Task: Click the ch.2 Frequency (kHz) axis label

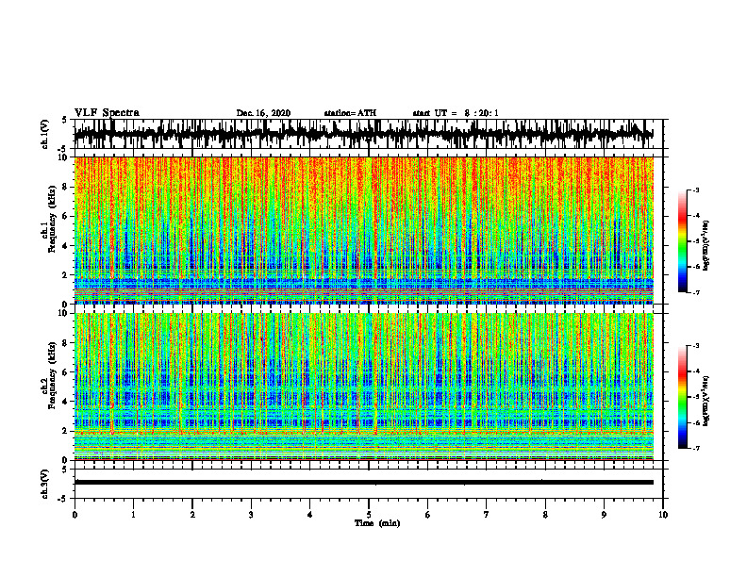Action: pyautogui.click(x=49, y=375)
